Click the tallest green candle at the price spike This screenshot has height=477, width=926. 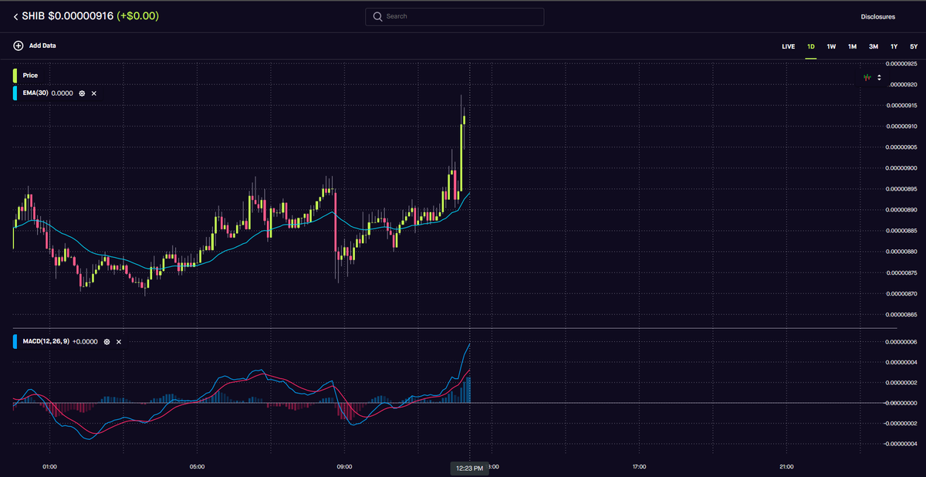461,157
